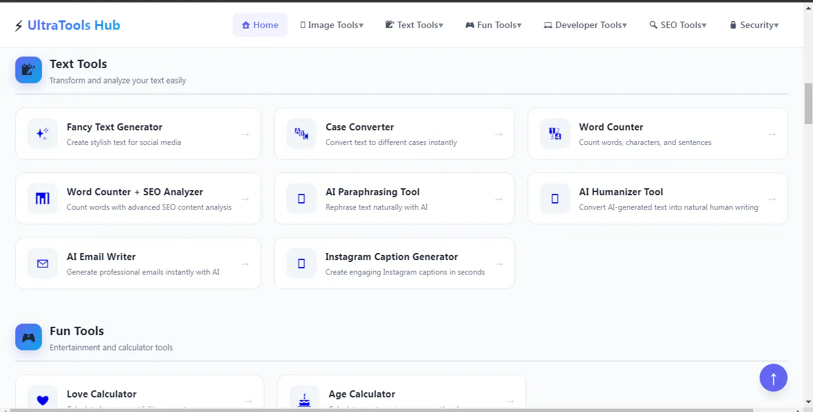This screenshot has width=813, height=412.
Task: Click the arrow on AI Paraphrasing Tool card
Action: click(x=499, y=199)
